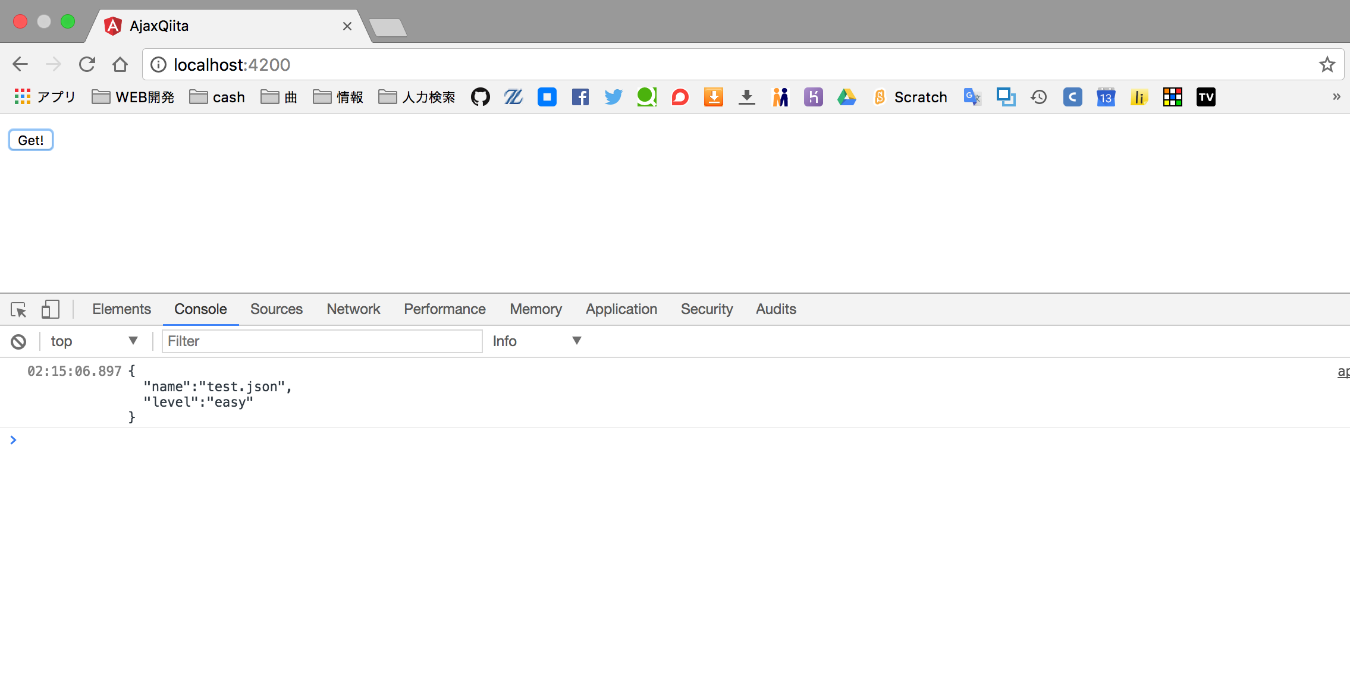The image size is (1350, 685).
Task: Navigate back using the browser back button
Action: (21, 65)
